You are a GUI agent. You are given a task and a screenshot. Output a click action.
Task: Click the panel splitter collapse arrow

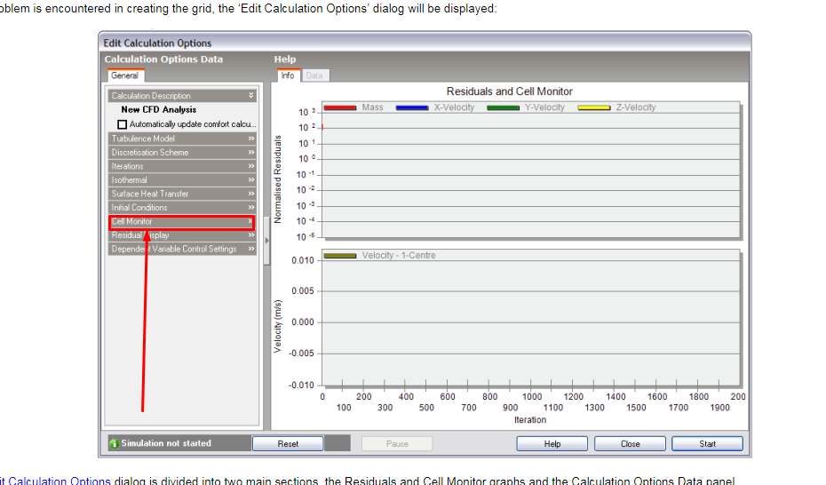(266, 241)
